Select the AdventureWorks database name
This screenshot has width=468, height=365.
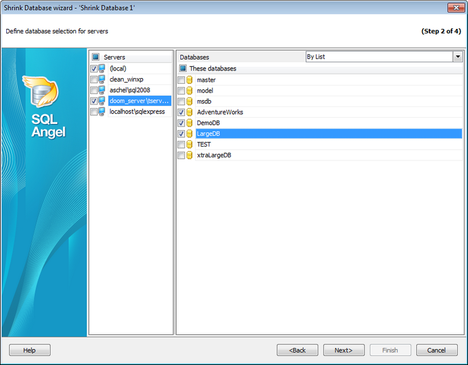pos(220,112)
